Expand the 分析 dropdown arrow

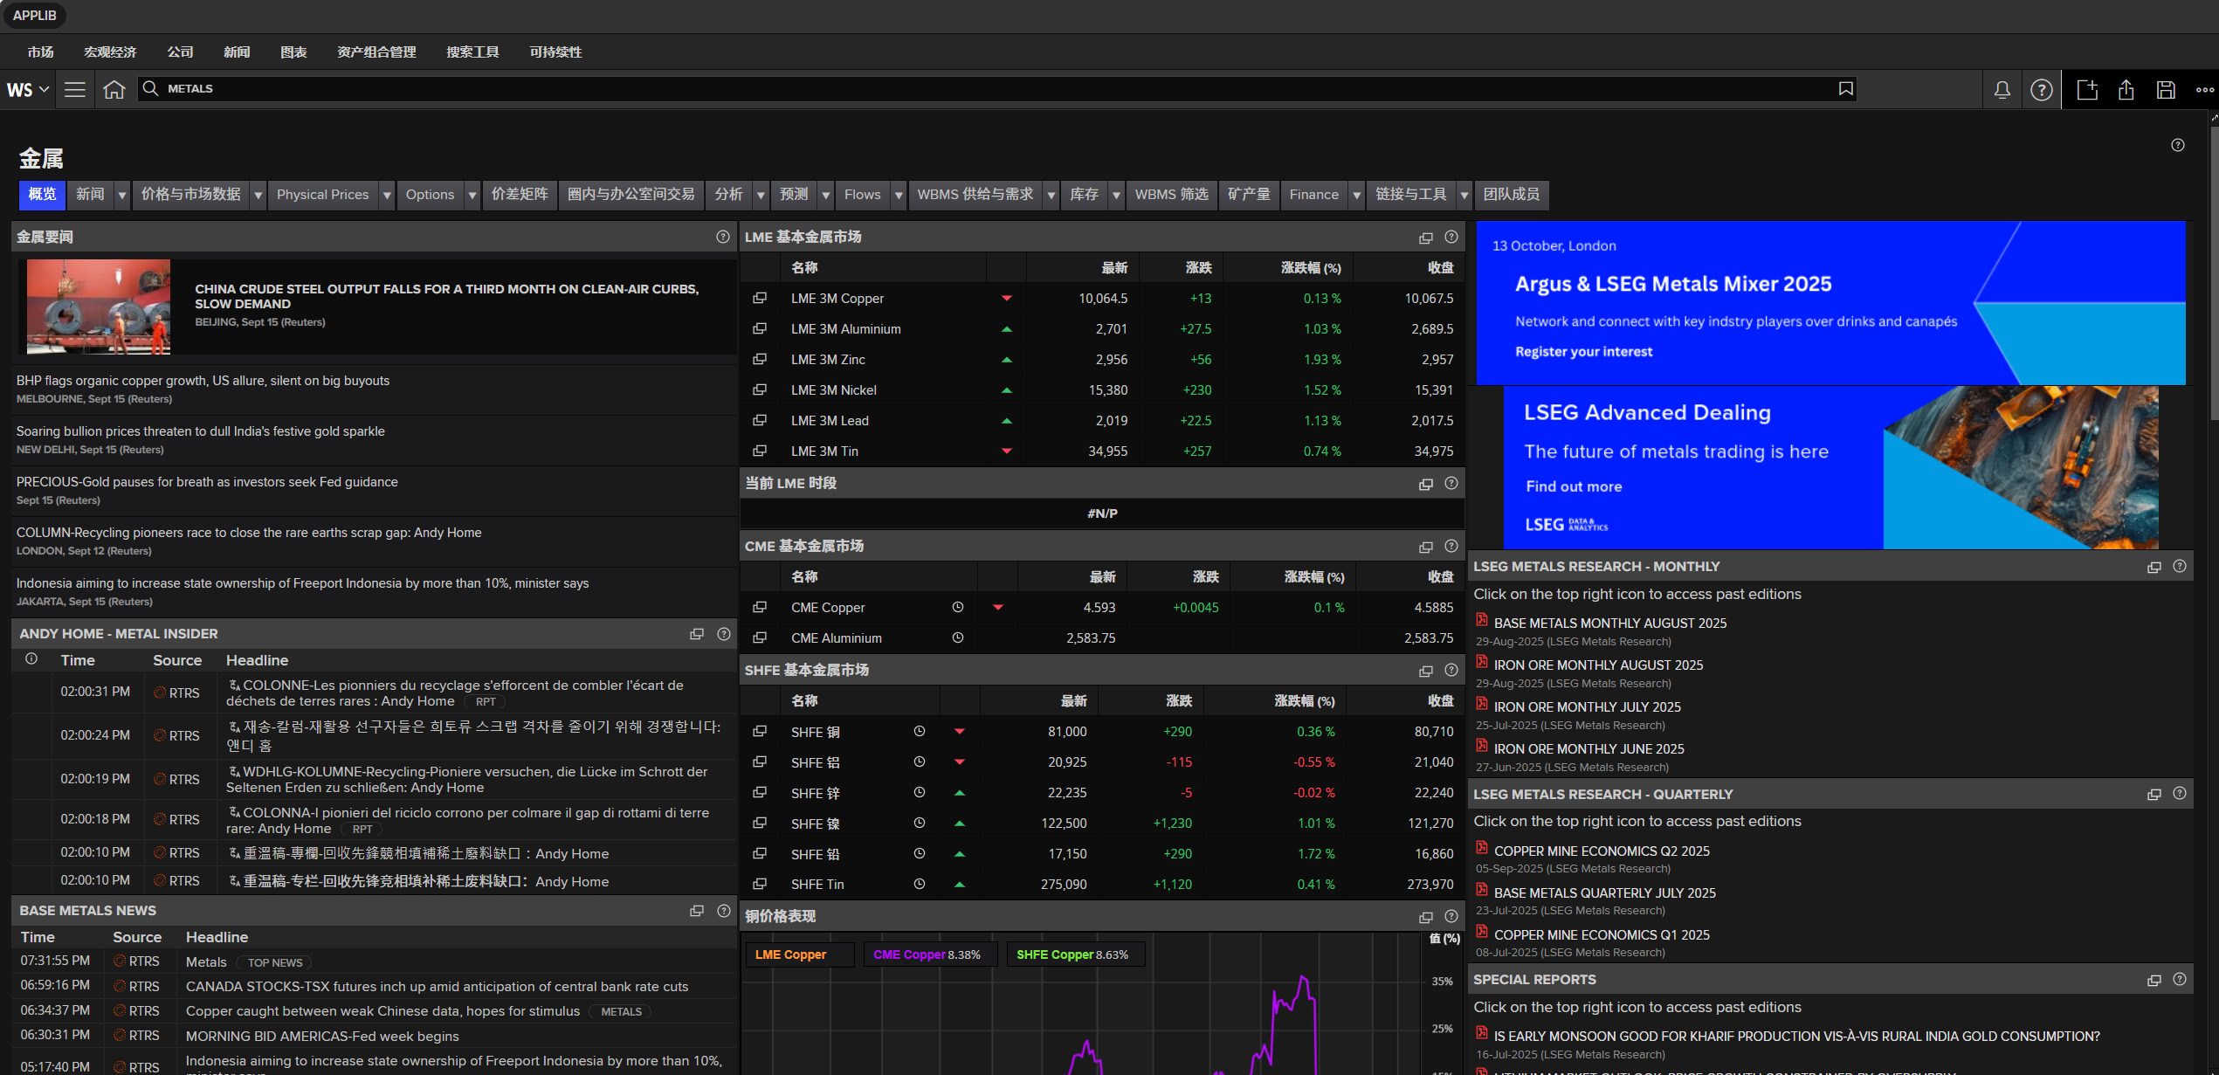point(761,195)
